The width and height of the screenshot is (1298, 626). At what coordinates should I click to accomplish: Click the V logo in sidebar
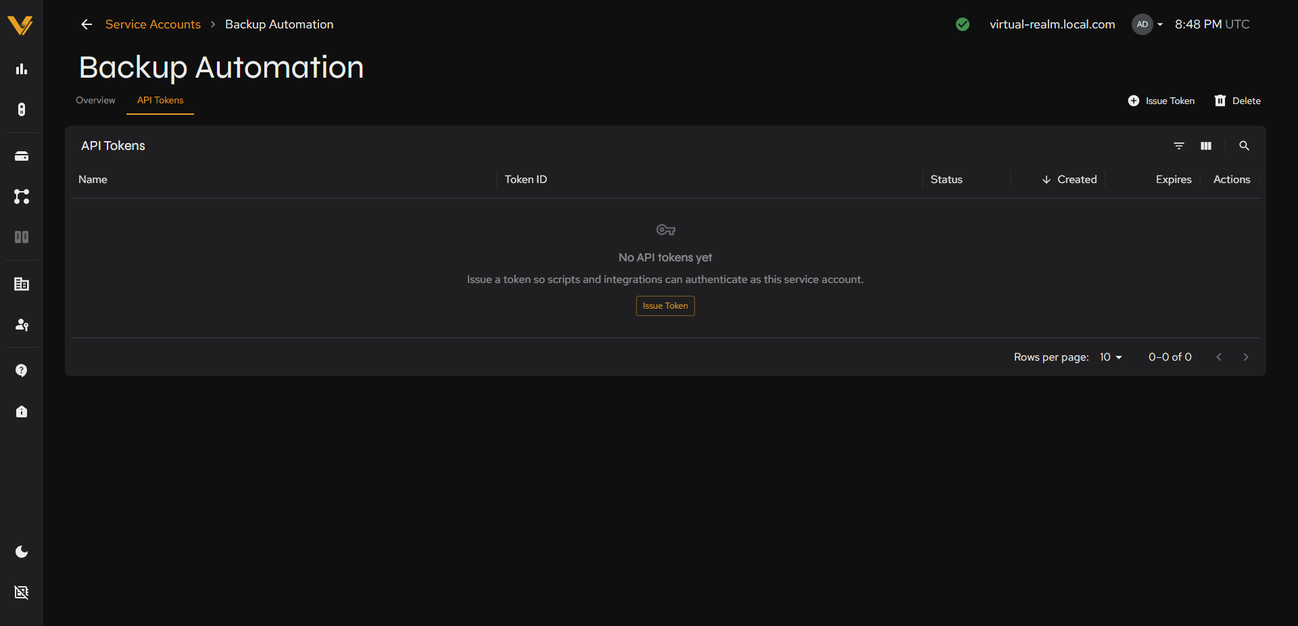[x=20, y=25]
